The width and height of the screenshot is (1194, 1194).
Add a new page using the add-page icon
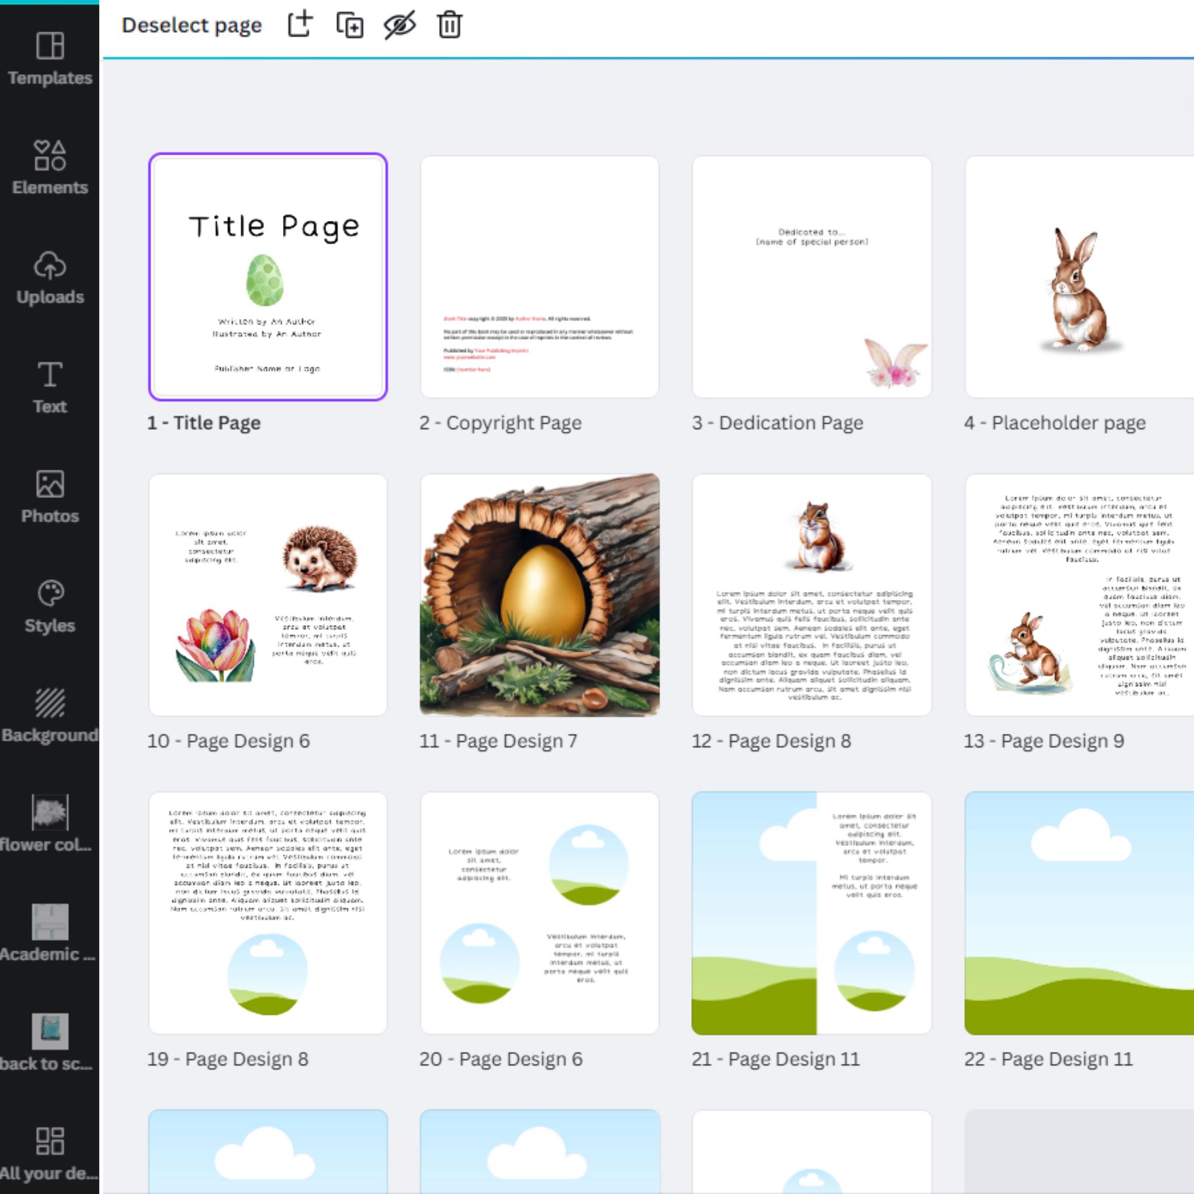pos(301,24)
